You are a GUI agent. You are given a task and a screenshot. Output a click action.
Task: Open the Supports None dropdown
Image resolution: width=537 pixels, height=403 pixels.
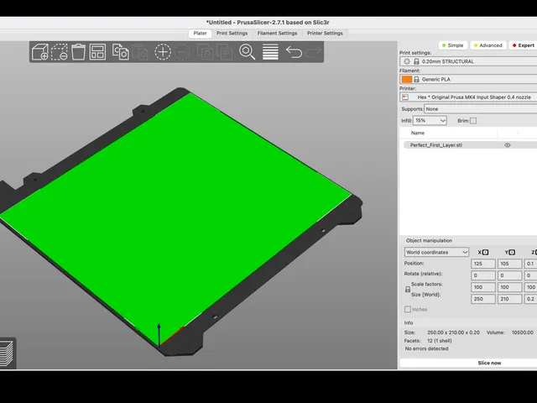coord(481,109)
